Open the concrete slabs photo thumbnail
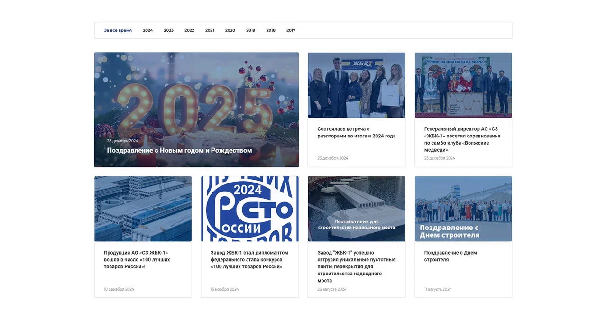The height and width of the screenshot is (320, 607). point(143,209)
